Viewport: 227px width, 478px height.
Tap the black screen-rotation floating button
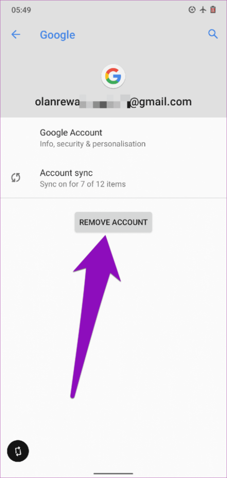tap(18, 451)
